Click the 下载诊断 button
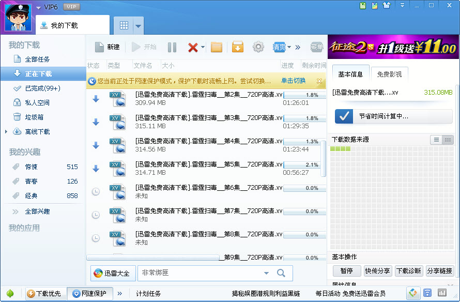Viewport: 460px width, 302px height. coord(409,271)
